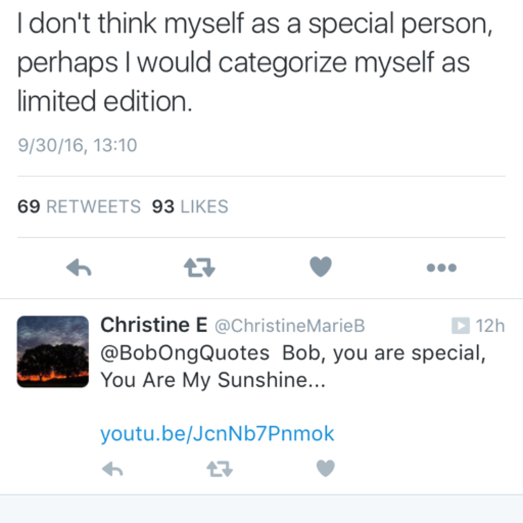
Task: Select the main tweet text about special person
Action: (248, 63)
